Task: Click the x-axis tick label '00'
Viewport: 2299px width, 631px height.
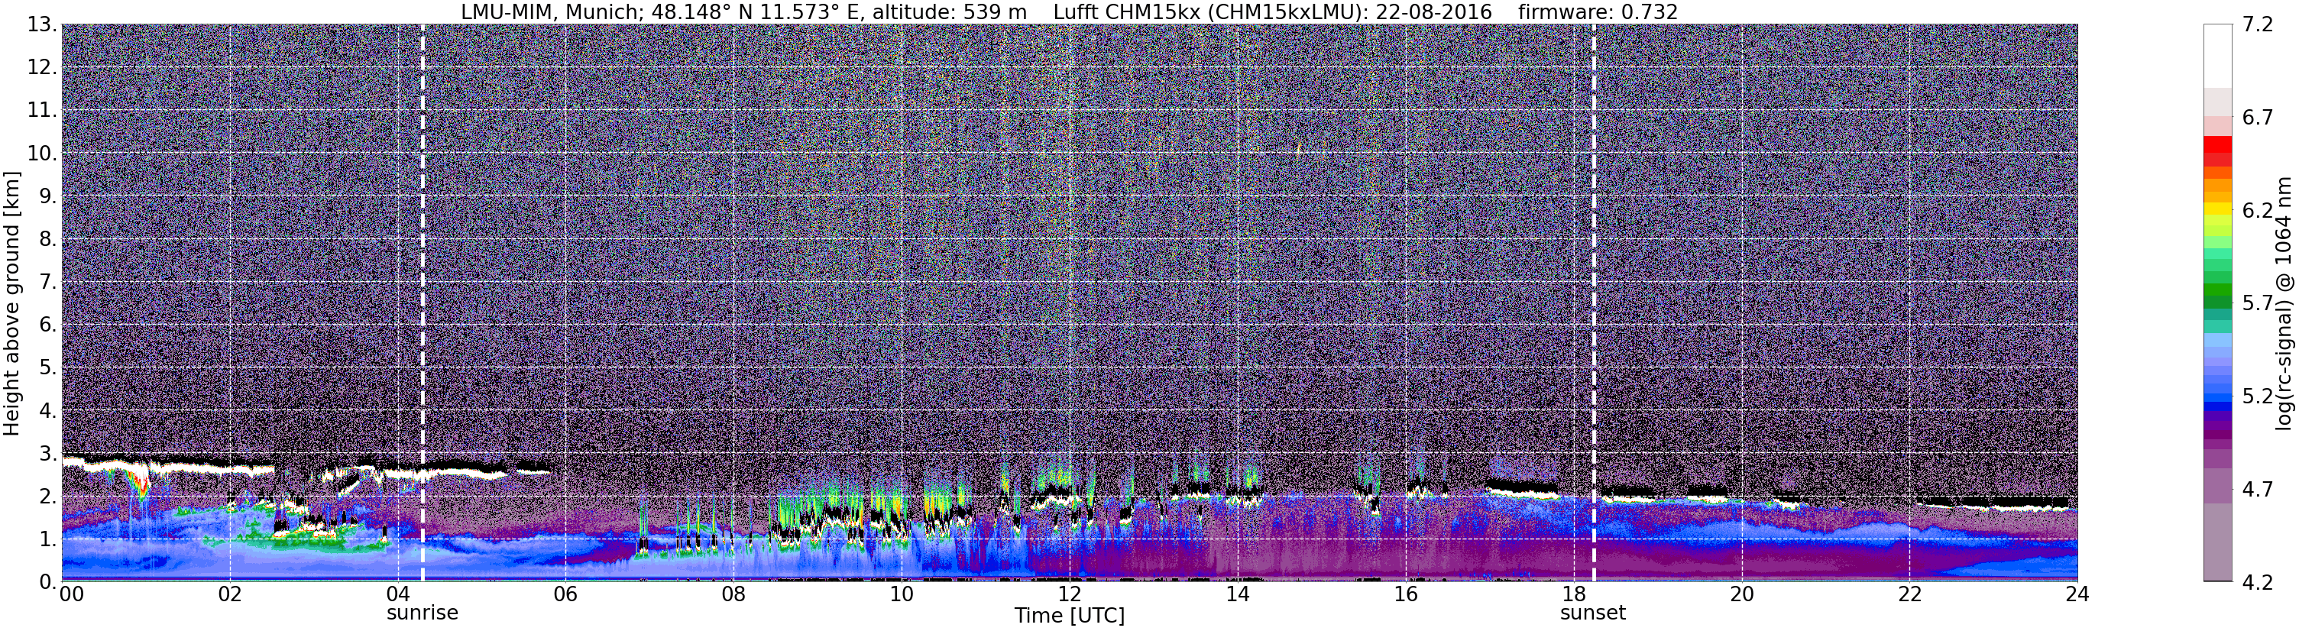Action: click(71, 594)
